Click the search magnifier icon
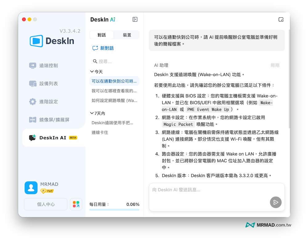308x241 pixels. click(x=95, y=61)
